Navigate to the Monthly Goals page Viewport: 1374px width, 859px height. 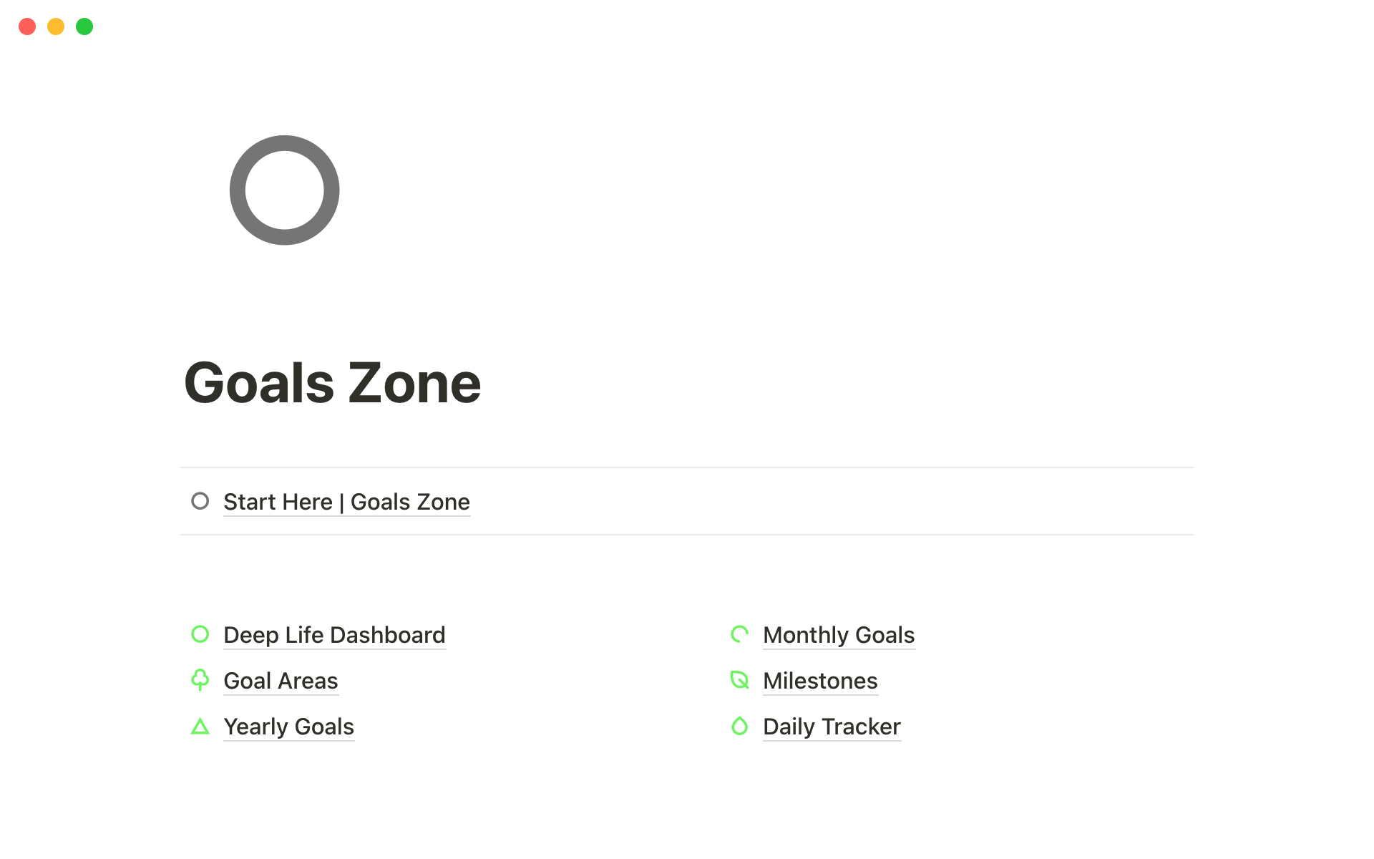click(x=839, y=635)
